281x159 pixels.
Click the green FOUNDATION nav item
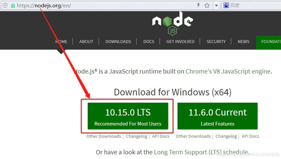point(269,43)
